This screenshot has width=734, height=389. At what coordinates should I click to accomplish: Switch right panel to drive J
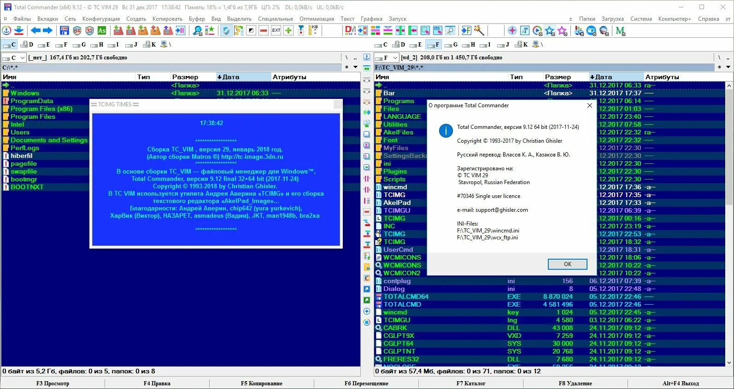[x=504, y=45]
